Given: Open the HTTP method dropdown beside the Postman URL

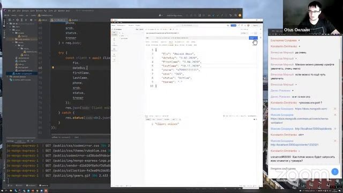Looking at the screenshot, I should click(x=150, y=38).
